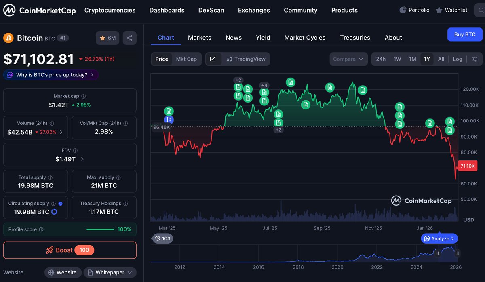Switch to TradingView candlestick chart

[x=246, y=59]
